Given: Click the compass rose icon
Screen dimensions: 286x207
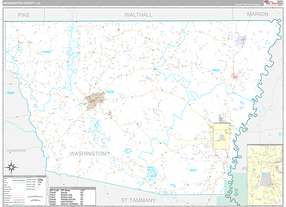Looking at the screenshot, I should click(x=11, y=168).
